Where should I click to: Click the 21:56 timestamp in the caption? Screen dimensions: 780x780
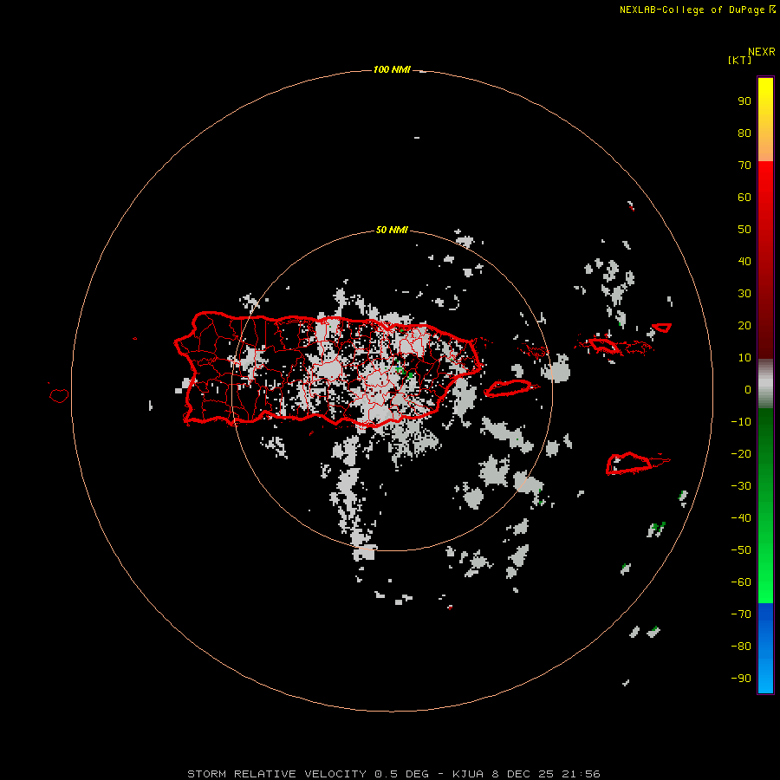point(581,774)
